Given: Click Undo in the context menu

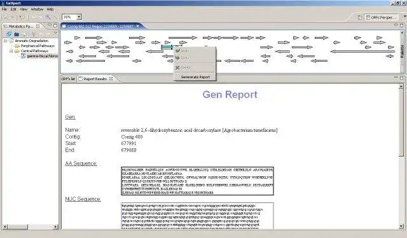Looking at the screenshot, I should click(x=195, y=51).
